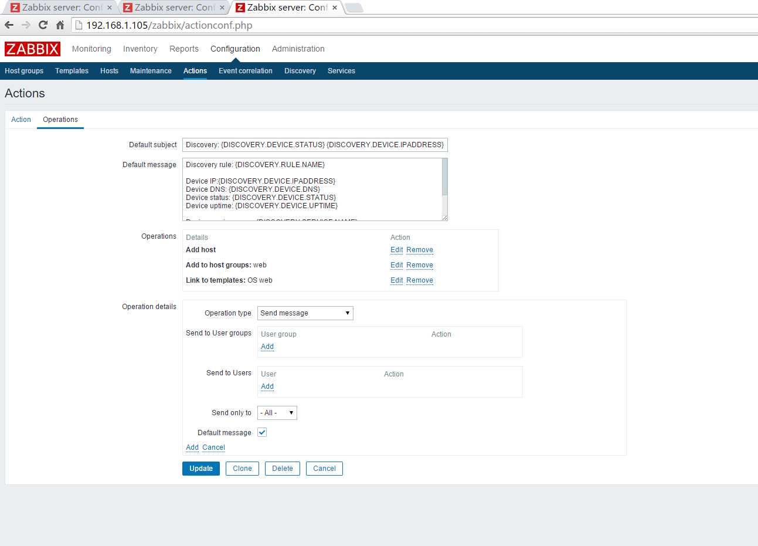
Task: Open the Operation type dropdown
Action: 305,313
